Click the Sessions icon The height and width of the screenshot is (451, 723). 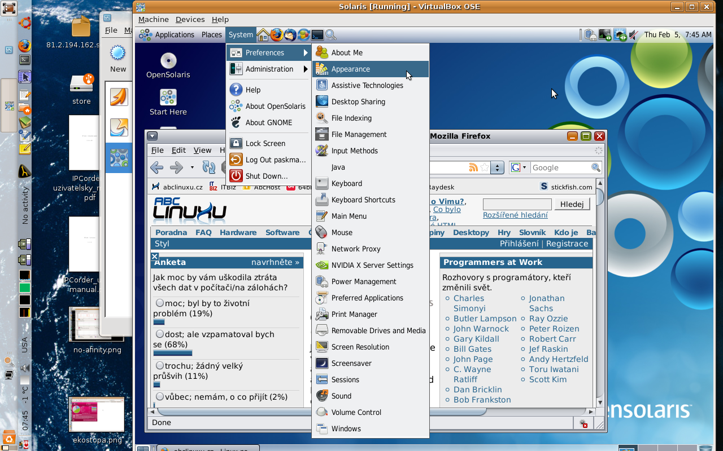321,379
